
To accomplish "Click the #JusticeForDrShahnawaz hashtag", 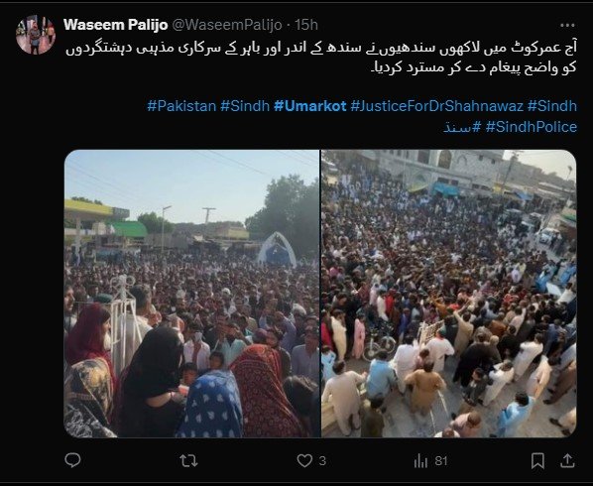I will pos(436,106).
